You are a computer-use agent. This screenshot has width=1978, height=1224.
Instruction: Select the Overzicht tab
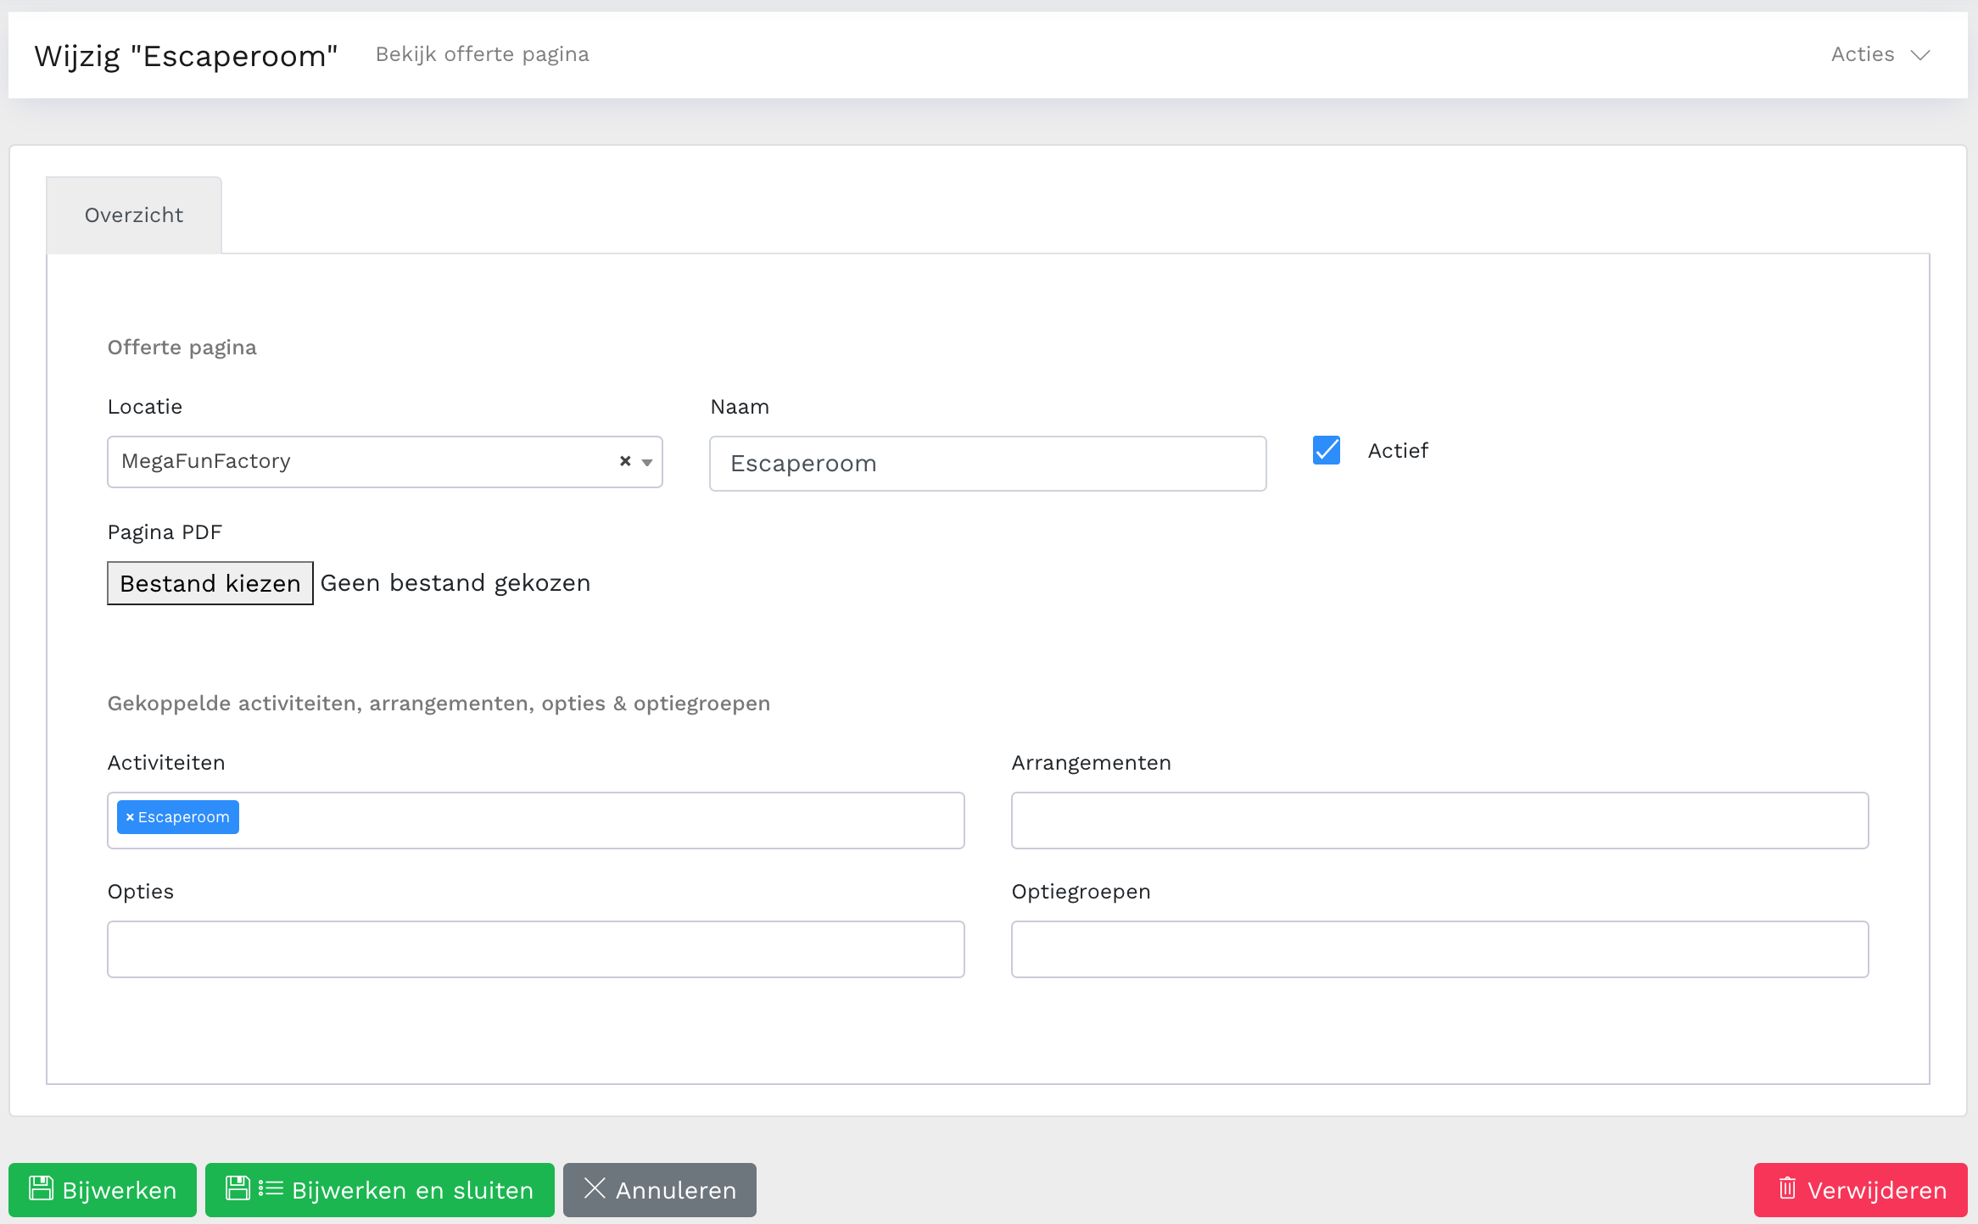(x=134, y=215)
